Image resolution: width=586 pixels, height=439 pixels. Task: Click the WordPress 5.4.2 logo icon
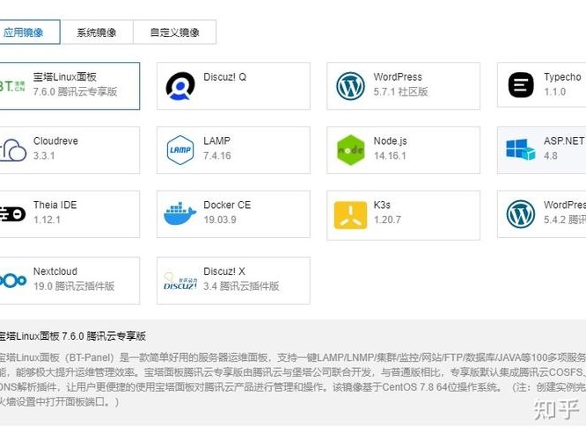(x=521, y=214)
